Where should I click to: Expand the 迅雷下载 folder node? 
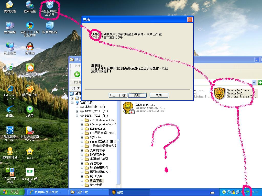[x=82, y=181]
